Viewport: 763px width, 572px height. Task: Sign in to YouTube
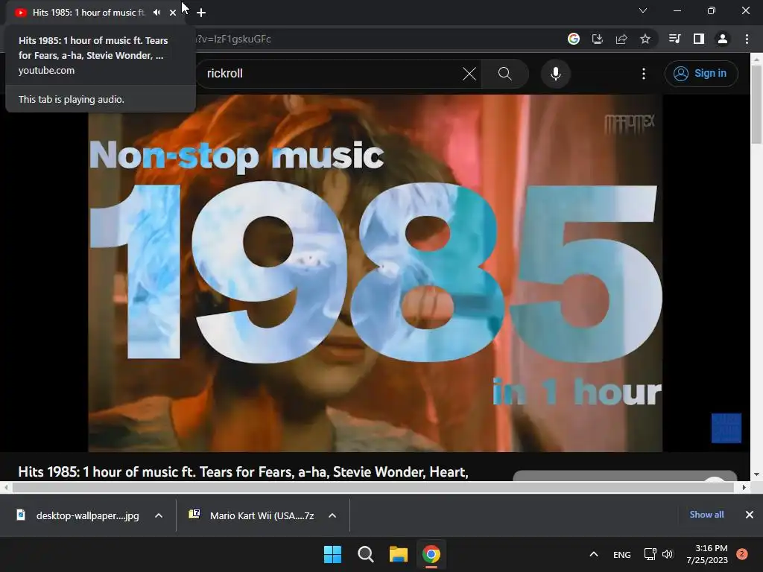point(701,74)
